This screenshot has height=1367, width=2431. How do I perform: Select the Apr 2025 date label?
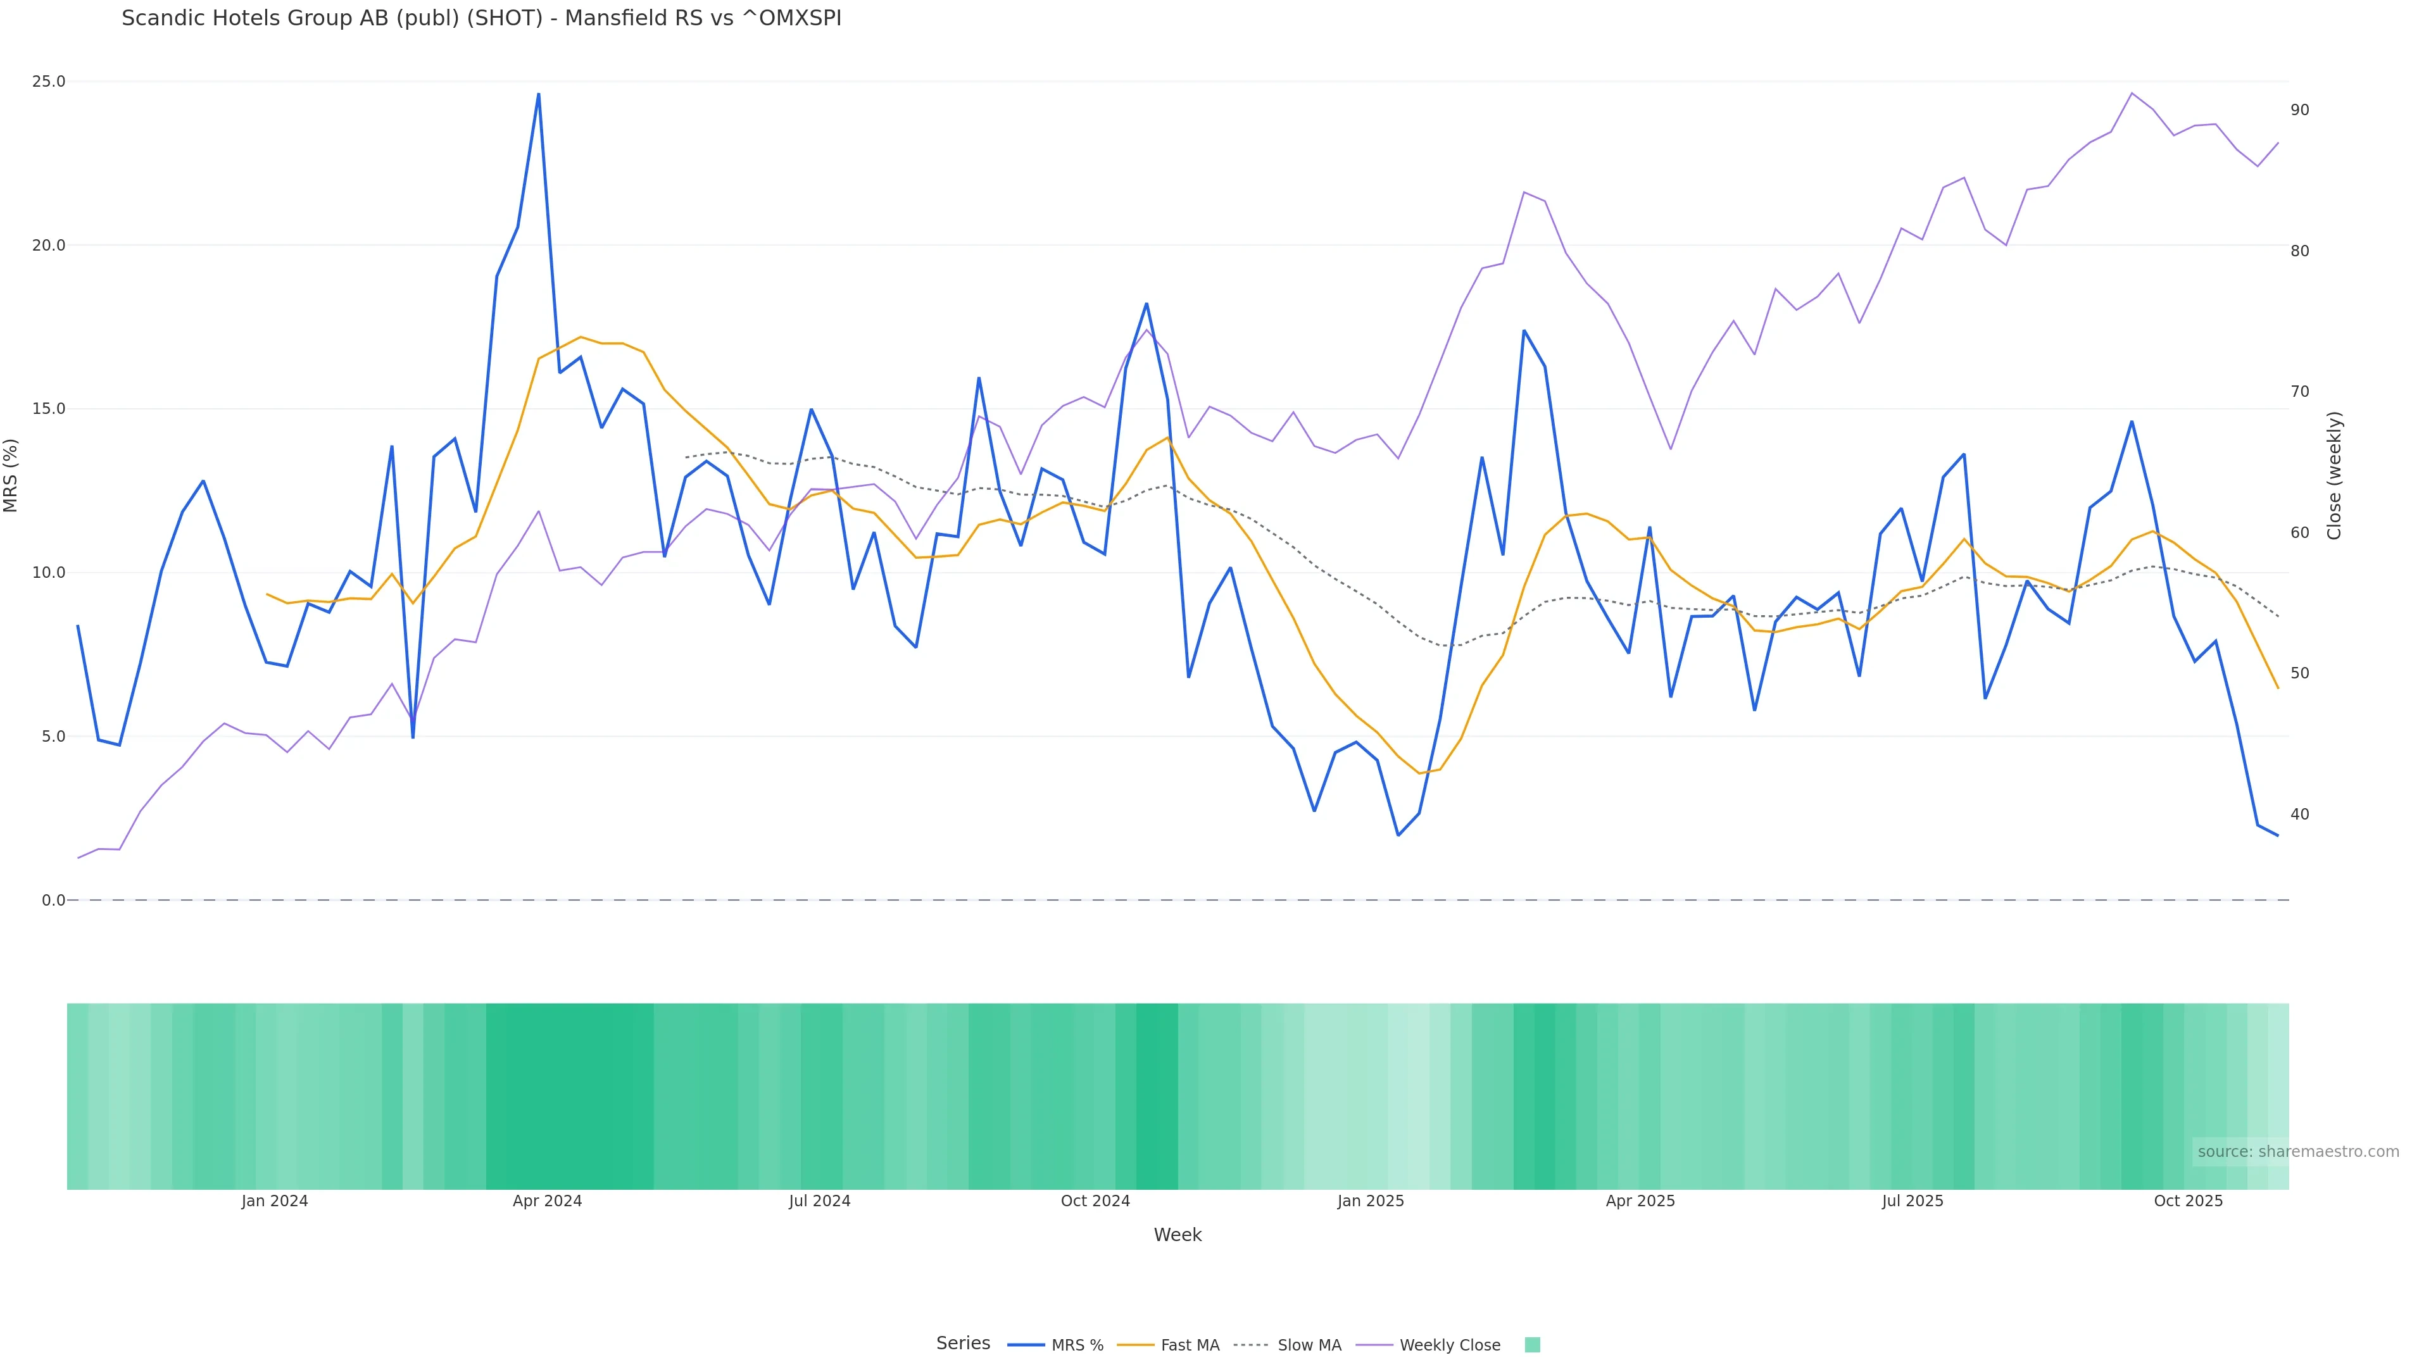tap(1640, 1201)
